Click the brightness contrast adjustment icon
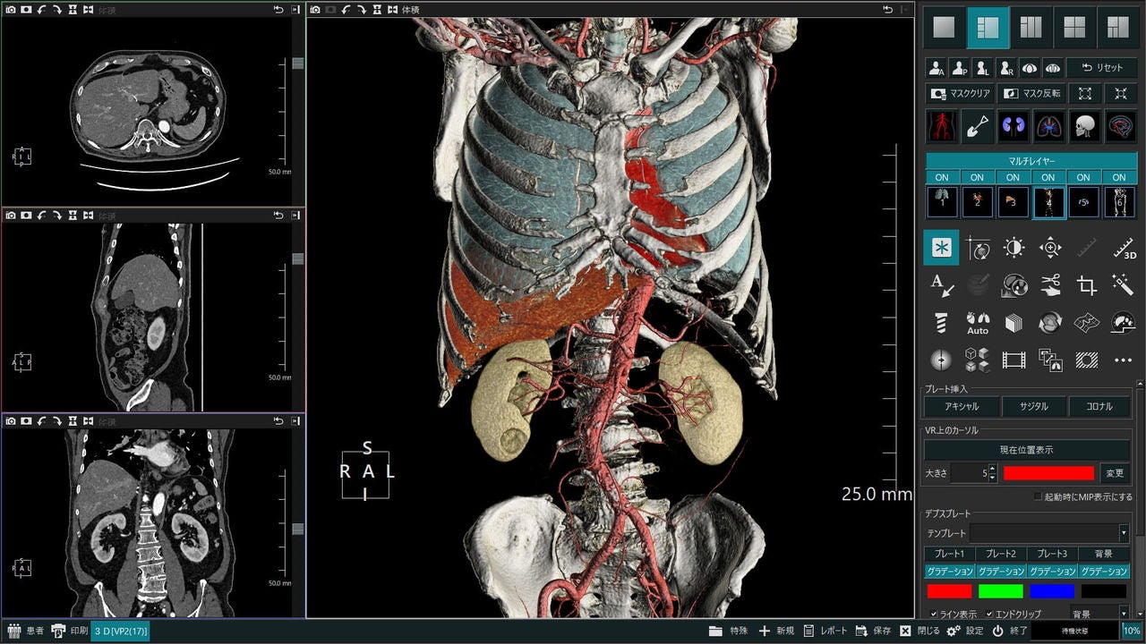 [x=1013, y=248]
